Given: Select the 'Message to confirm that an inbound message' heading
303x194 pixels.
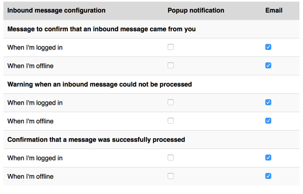Looking at the screenshot, I should [x=102, y=29].
